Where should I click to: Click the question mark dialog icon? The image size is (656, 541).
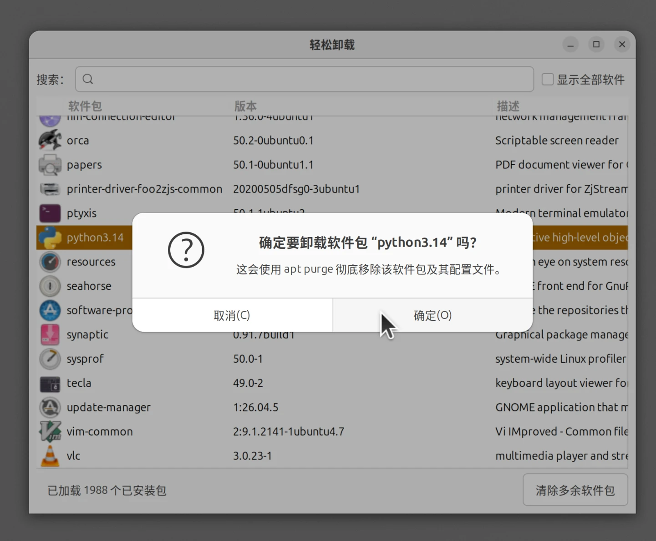[x=186, y=250]
